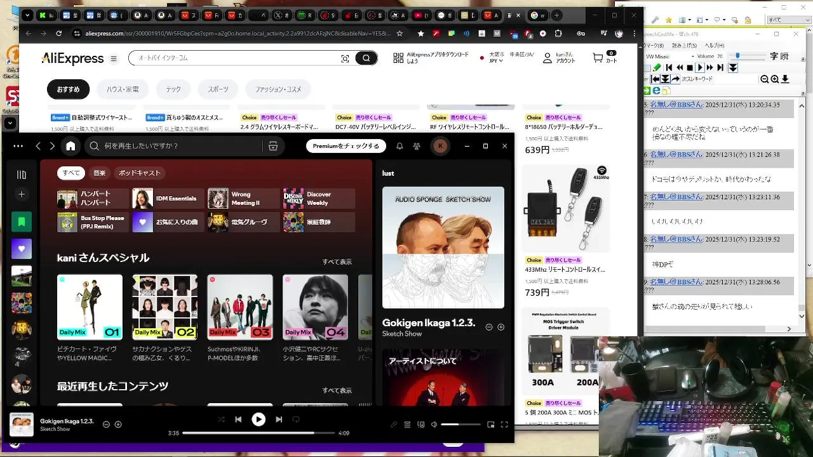
Task: Open Your Library in Spotify sidebar
Action: click(22, 175)
